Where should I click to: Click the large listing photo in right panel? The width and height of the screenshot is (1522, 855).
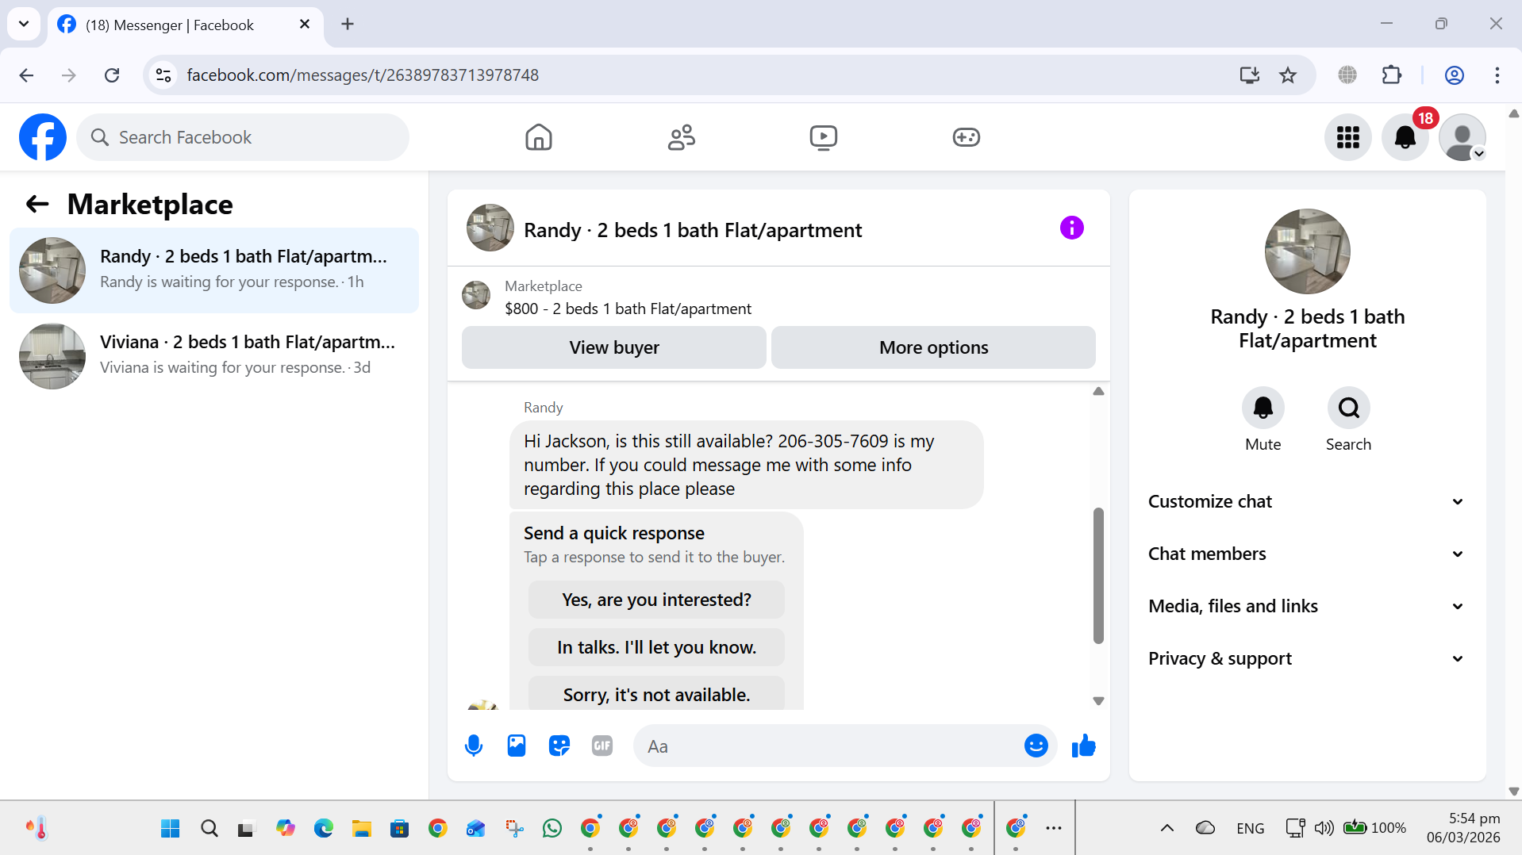tap(1307, 251)
